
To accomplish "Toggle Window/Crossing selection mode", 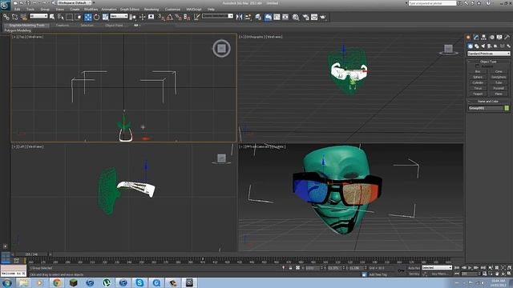I will tap(79, 17).
